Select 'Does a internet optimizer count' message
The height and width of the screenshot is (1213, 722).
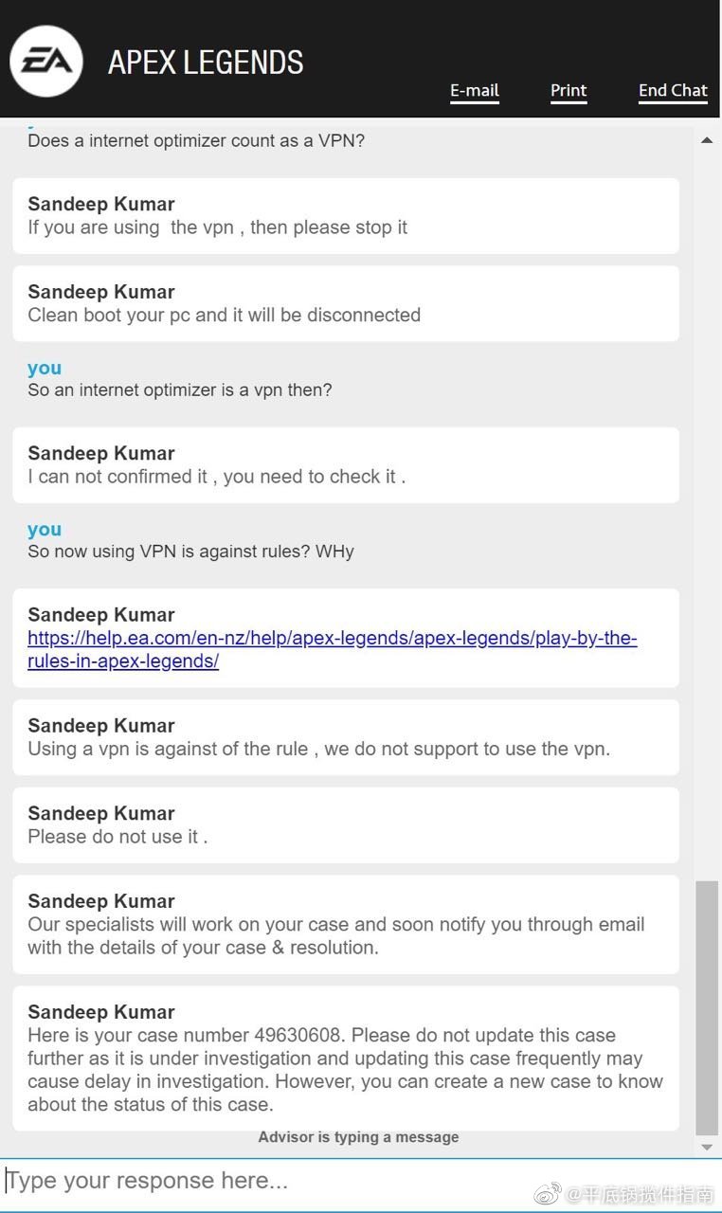point(196,141)
